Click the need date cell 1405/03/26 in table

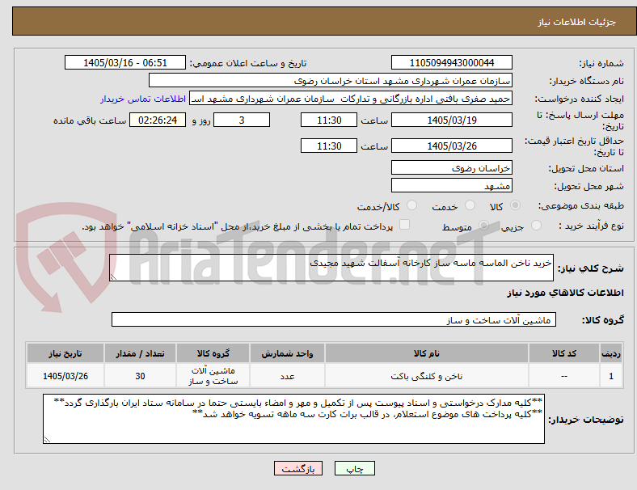(x=65, y=376)
